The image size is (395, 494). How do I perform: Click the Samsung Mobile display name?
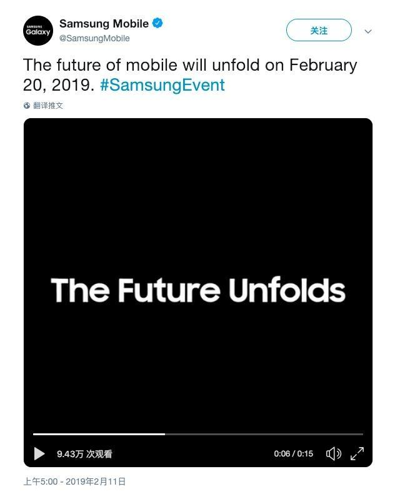(104, 24)
